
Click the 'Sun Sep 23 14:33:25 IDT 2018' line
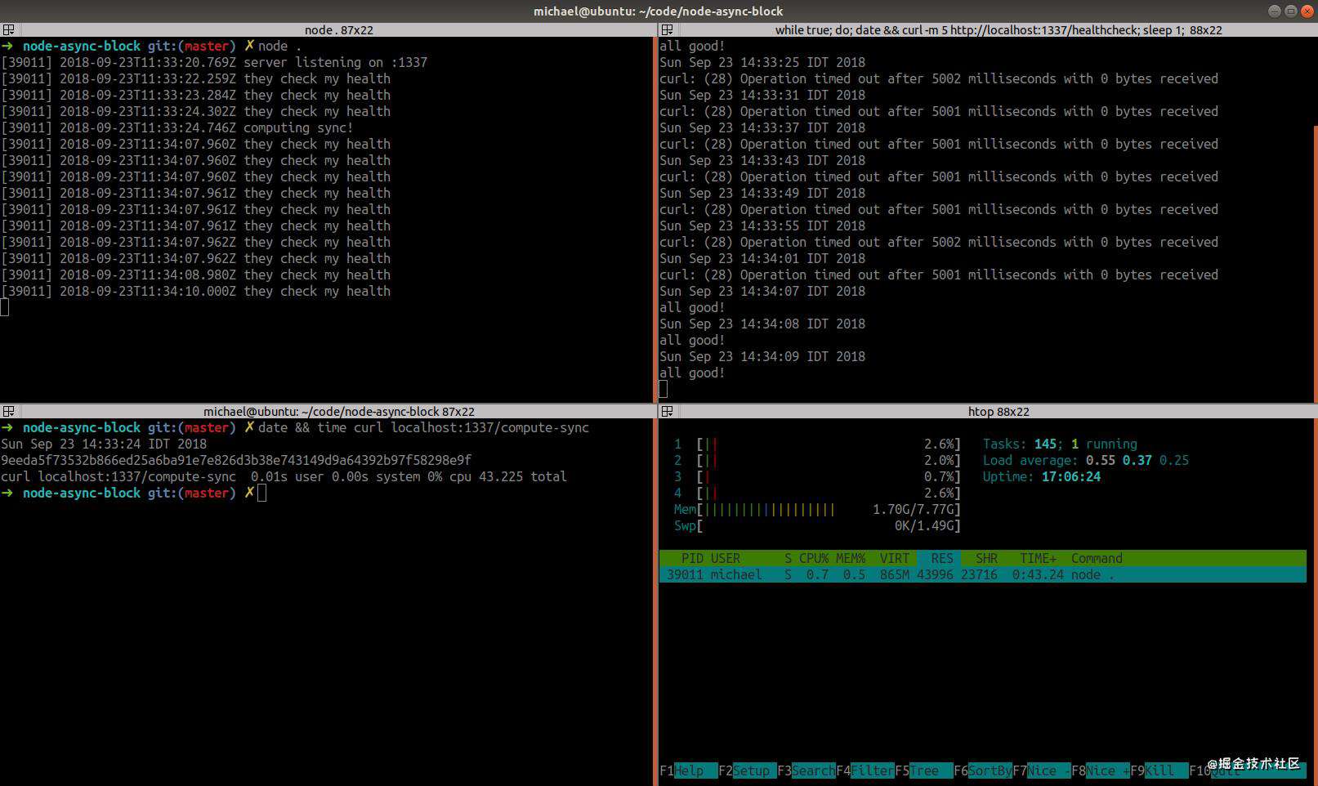762,62
